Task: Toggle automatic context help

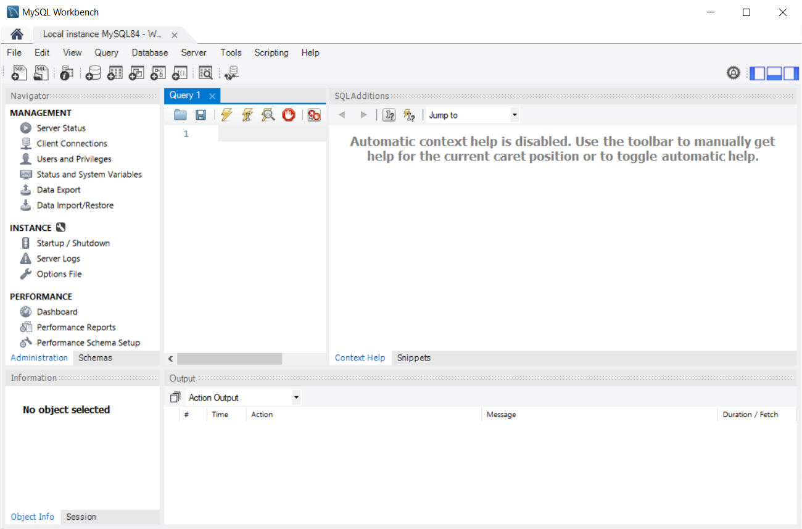Action: click(x=409, y=115)
